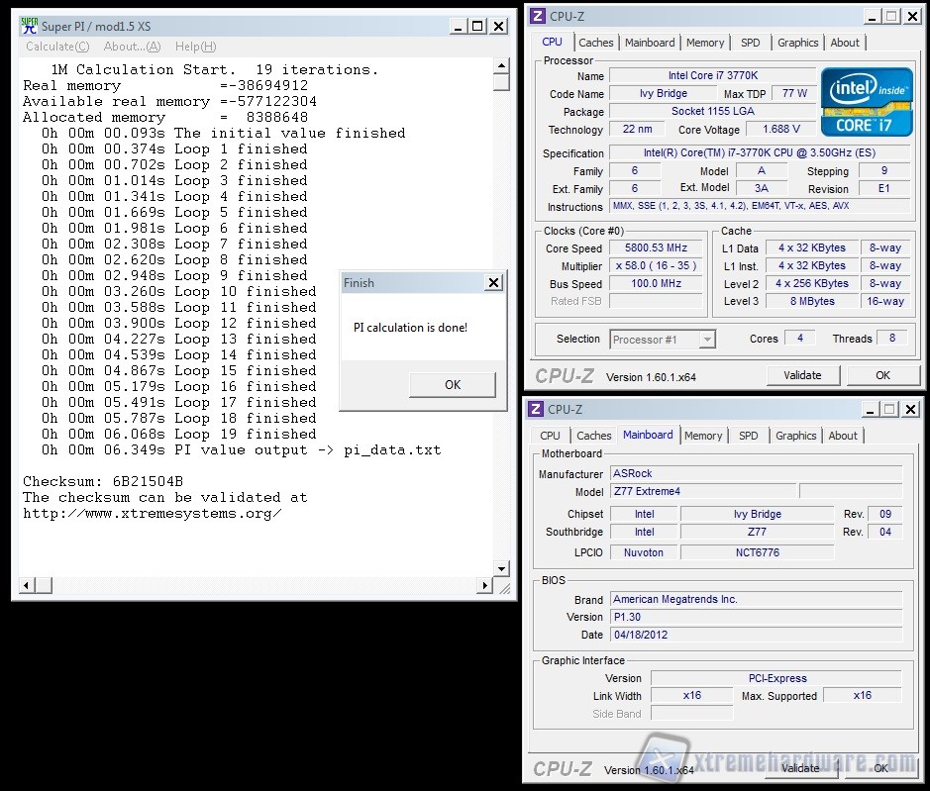This screenshot has height=791, width=930.
Task: Open the Help menu in Super PI
Action: (194, 47)
